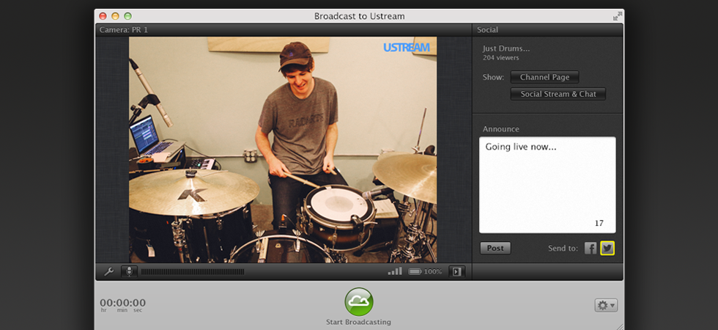
Task: Click the Just Drums... channel title
Action: pyautogui.click(x=506, y=48)
